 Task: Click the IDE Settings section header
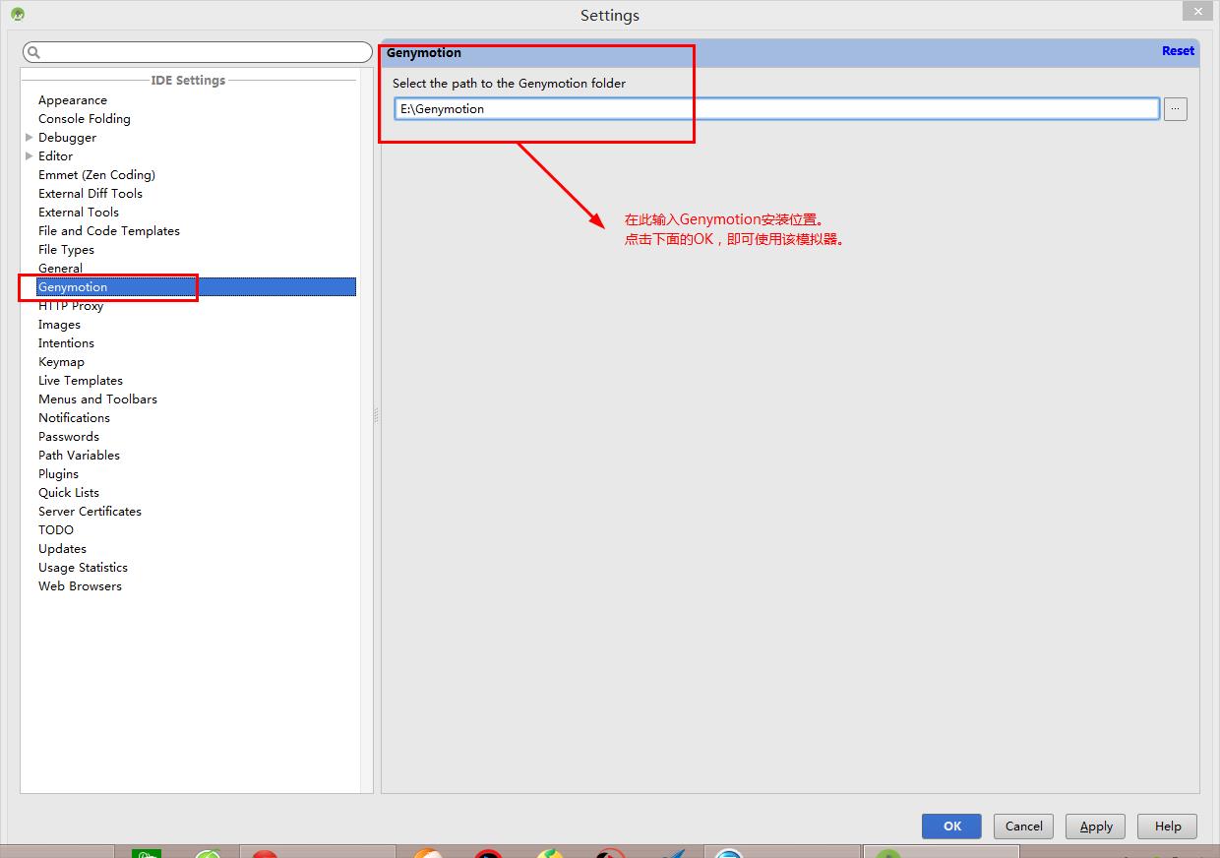188,81
